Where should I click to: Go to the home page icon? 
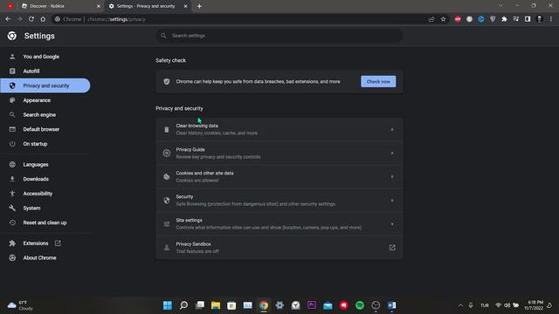(43, 19)
